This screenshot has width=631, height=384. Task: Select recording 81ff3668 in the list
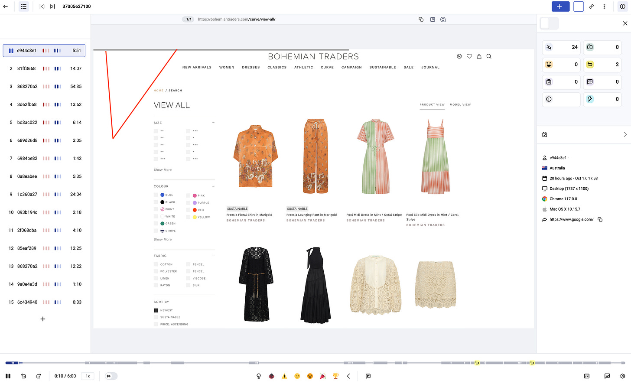coord(44,68)
